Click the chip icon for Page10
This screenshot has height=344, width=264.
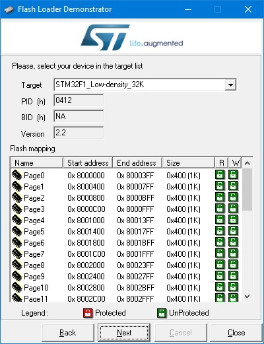pos(17,287)
